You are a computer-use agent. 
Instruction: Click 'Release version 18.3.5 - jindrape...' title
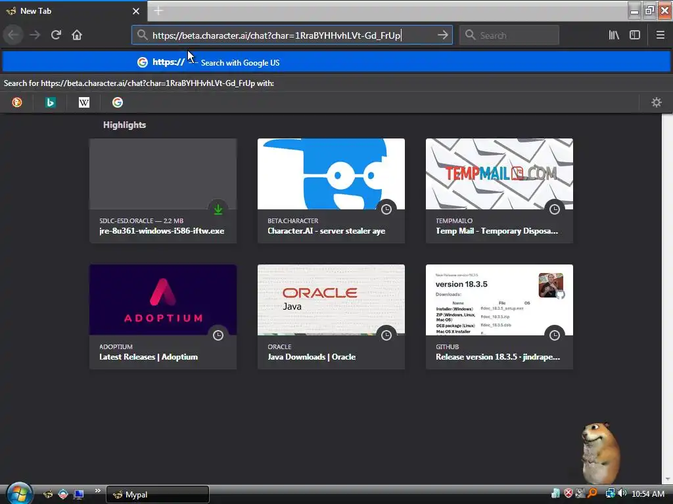click(498, 357)
